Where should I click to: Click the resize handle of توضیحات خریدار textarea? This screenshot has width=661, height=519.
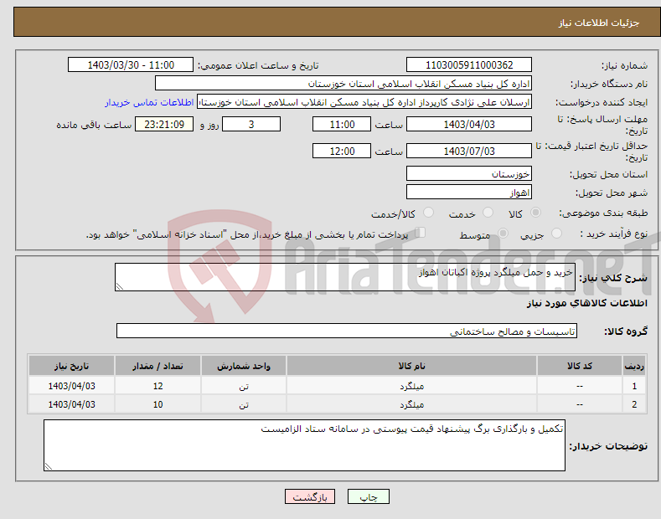tap(49, 466)
